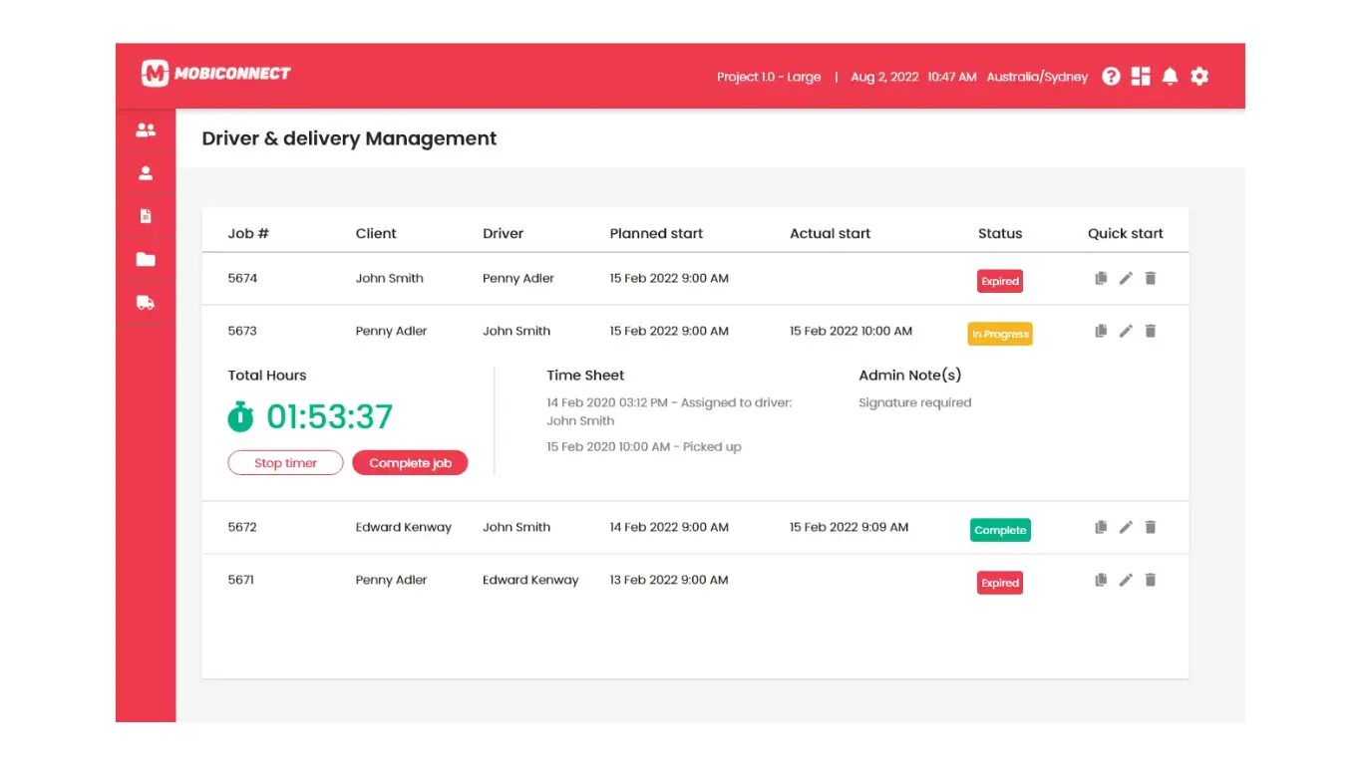Select the single user icon in sidebar
This screenshot has height=765, width=1362.
[x=146, y=172]
